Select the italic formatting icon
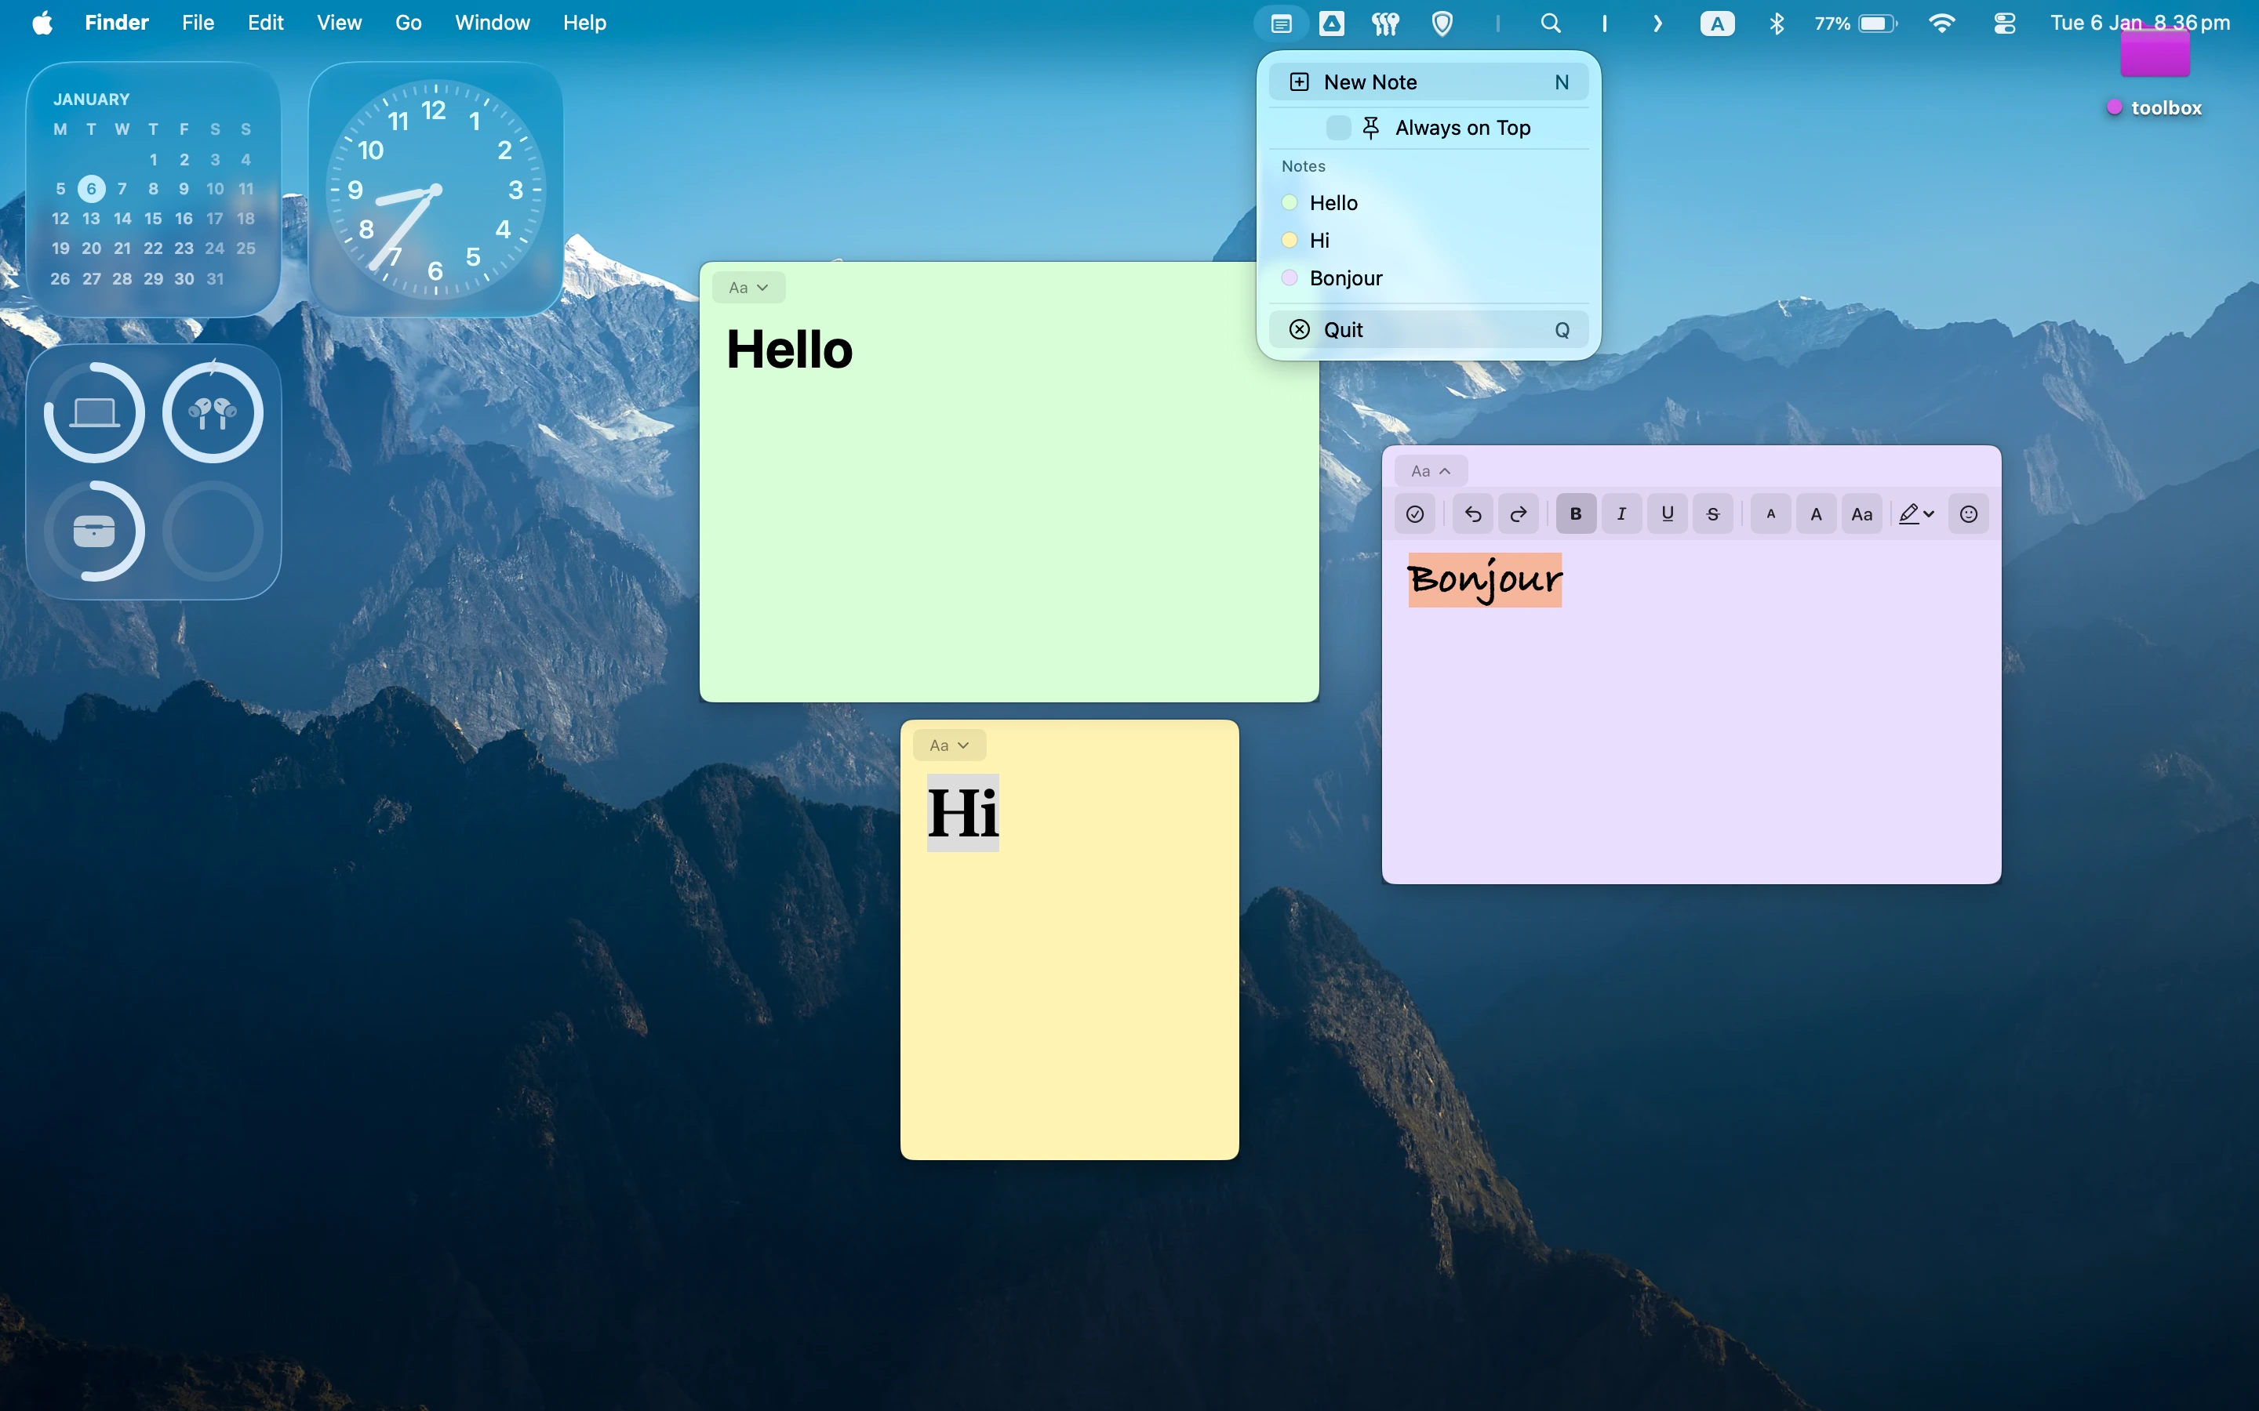Image resolution: width=2259 pixels, height=1411 pixels. (x=1621, y=513)
